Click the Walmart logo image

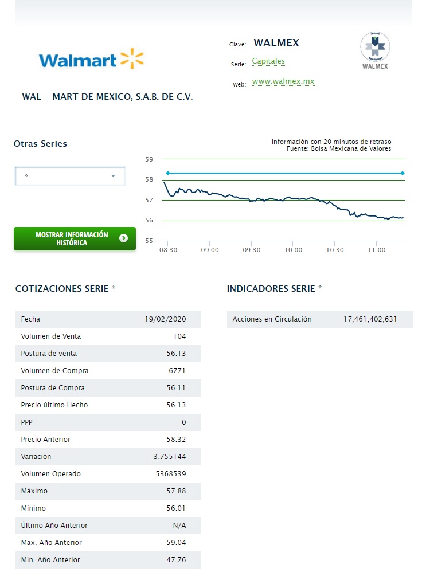[91, 59]
